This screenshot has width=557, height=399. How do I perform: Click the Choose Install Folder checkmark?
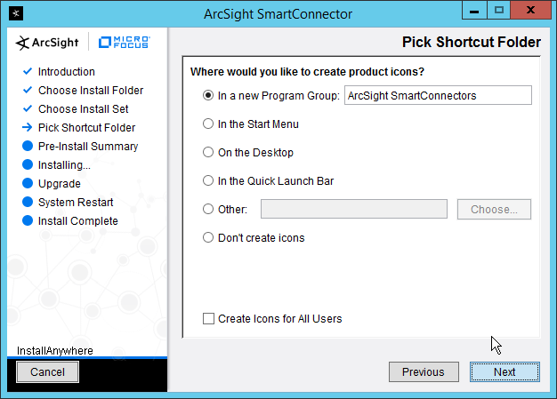click(x=27, y=91)
